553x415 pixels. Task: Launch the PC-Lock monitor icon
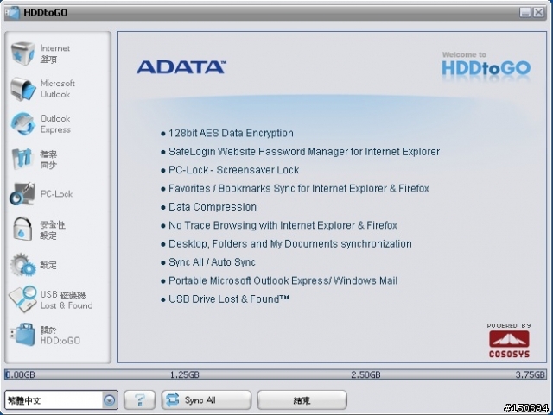coord(22,194)
